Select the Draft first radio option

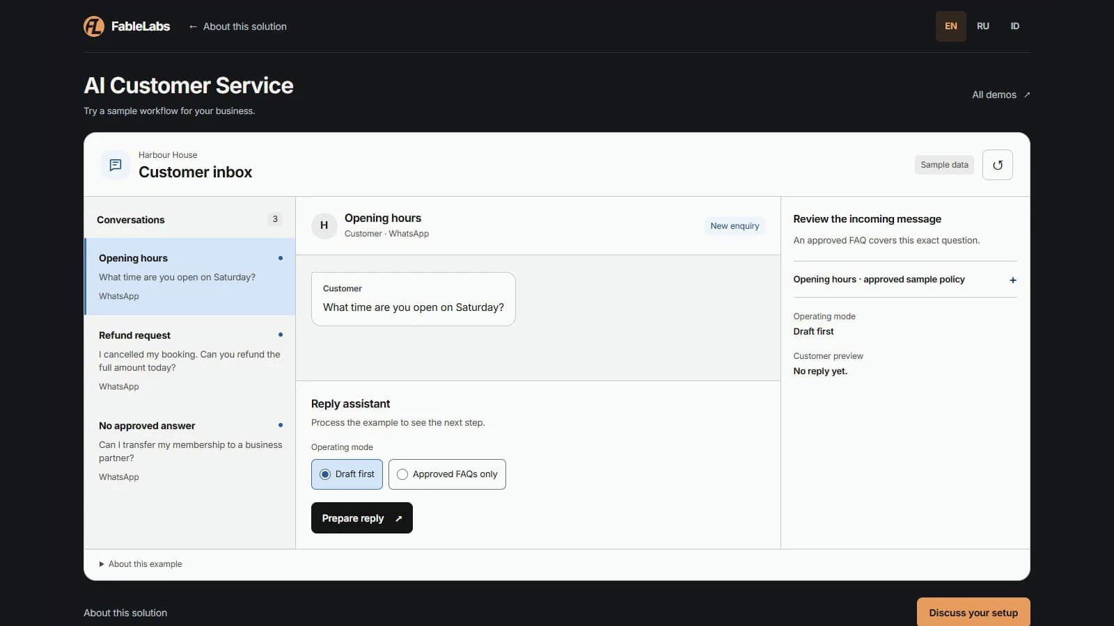(x=347, y=474)
